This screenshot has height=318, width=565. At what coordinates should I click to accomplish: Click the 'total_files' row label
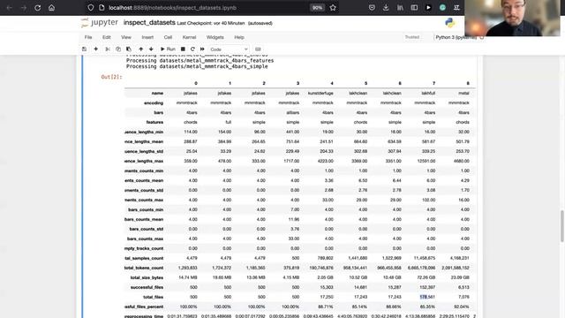pyautogui.click(x=153, y=297)
